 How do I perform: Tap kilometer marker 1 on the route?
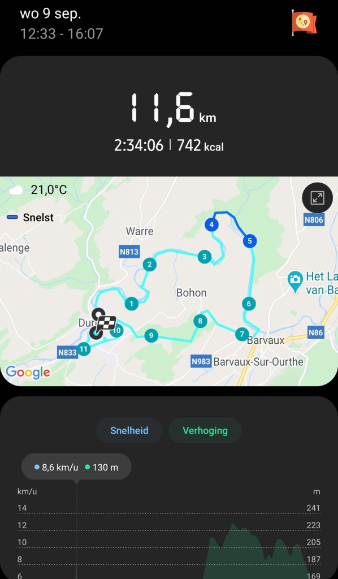click(131, 304)
